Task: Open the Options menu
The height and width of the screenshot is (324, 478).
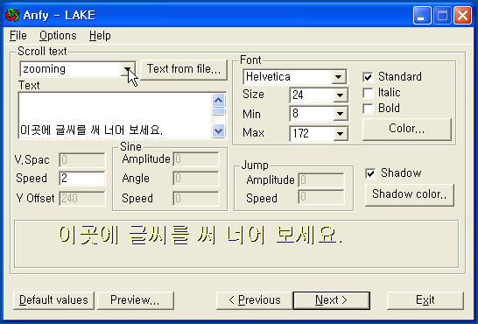Action: click(x=58, y=36)
